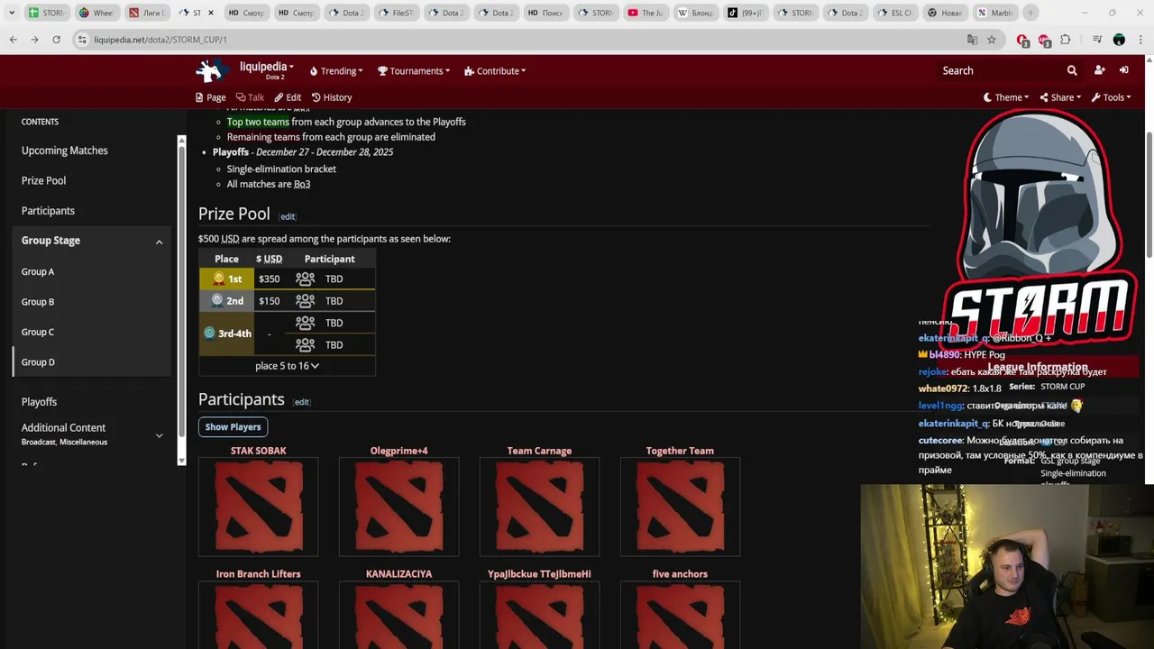The width and height of the screenshot is (1154, 649).
Task: Jump to Group B in contents
Action: (38, 302)
